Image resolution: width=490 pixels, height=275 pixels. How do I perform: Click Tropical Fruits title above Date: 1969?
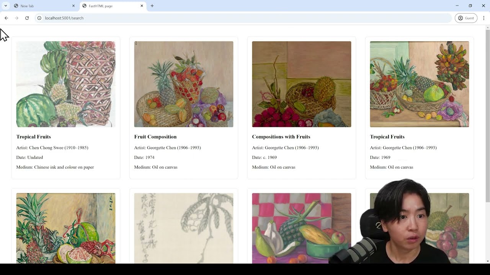point(387,137)
